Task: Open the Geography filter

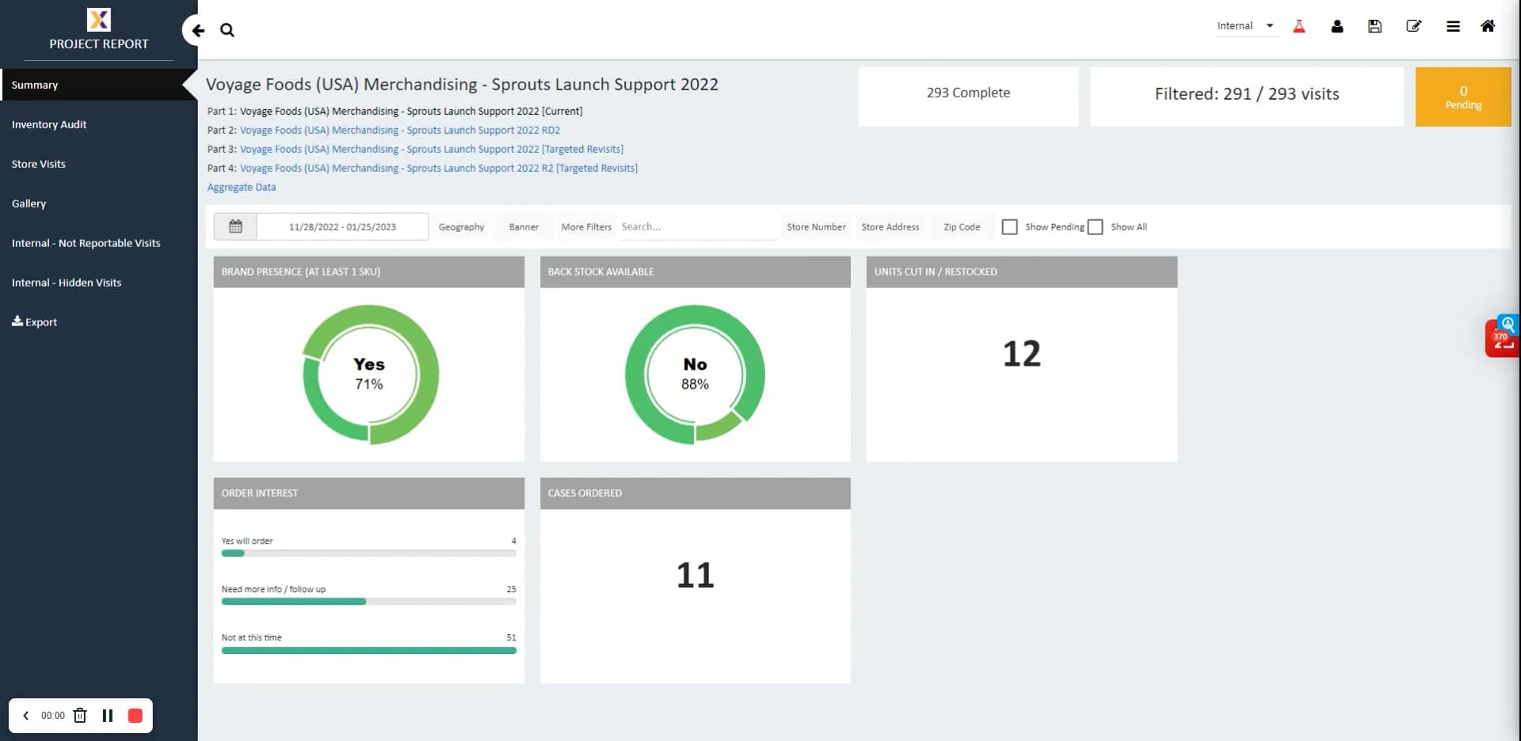Action: click(x=461, y=226)
